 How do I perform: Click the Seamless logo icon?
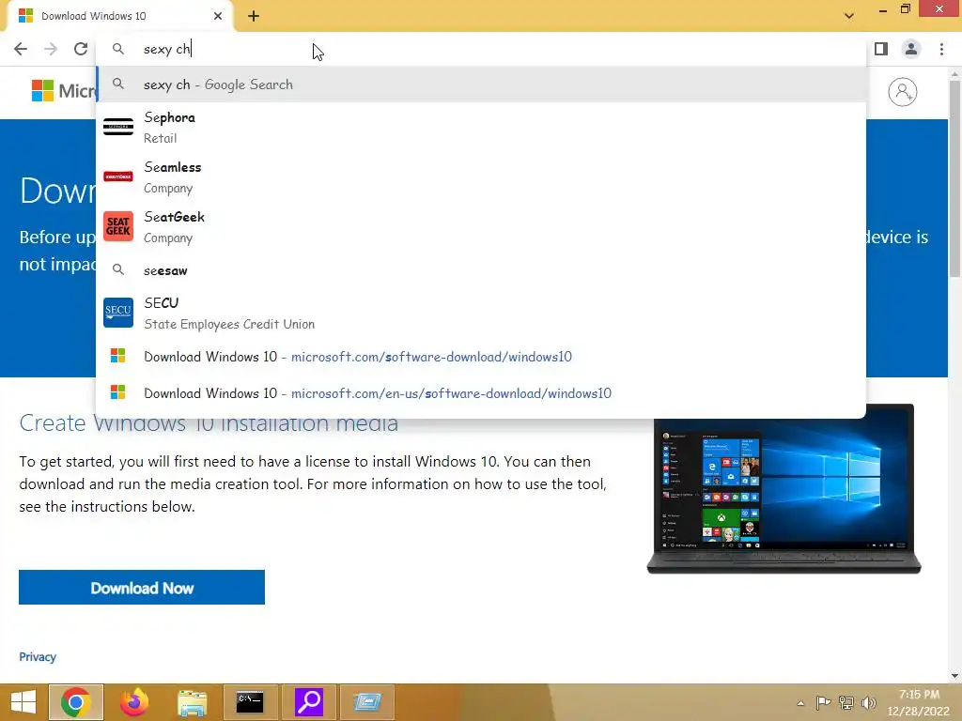(x=118, y=176)
